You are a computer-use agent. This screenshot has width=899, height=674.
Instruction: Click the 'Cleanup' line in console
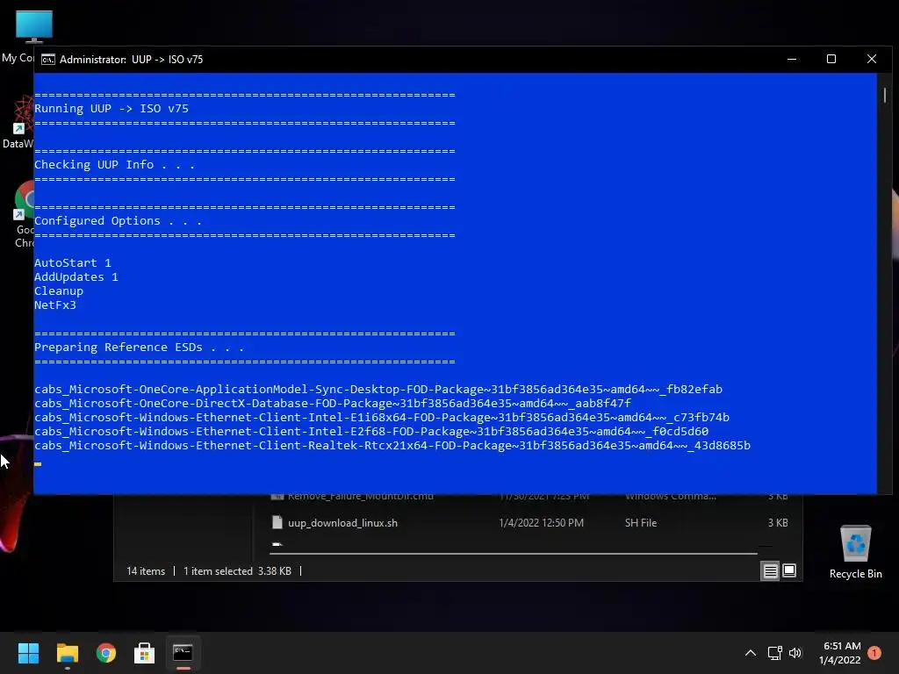[x=59, y=291]
